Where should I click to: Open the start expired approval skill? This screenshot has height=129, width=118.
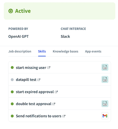pyautogui.click(x=35, y=92)
